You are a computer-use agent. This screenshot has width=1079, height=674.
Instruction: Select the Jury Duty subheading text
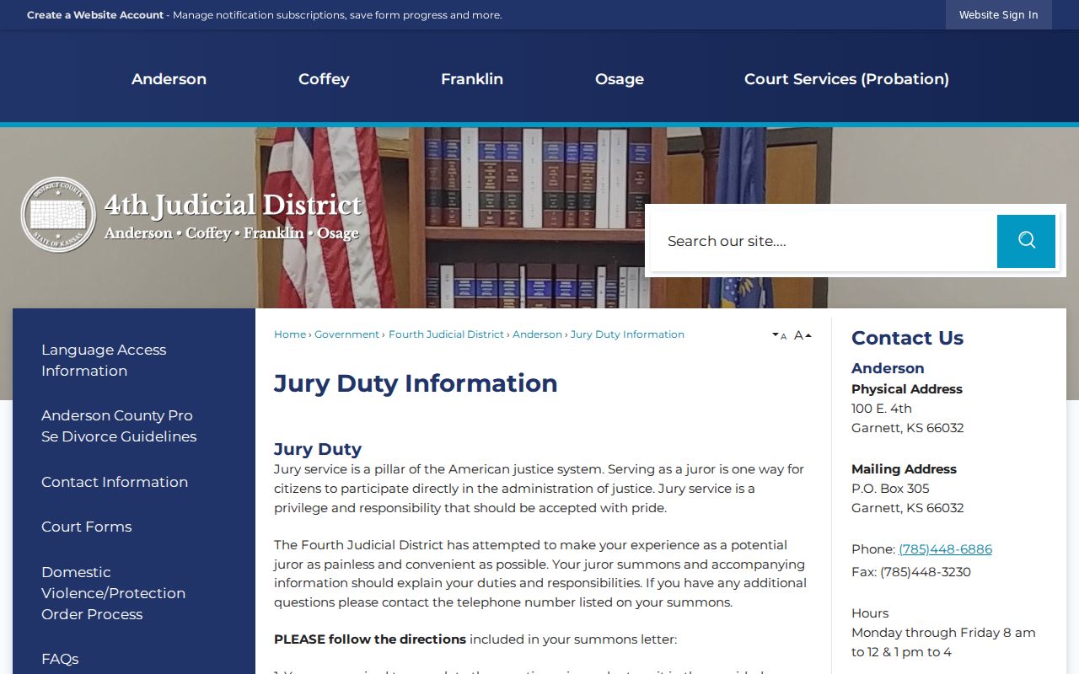pos(318,449)
